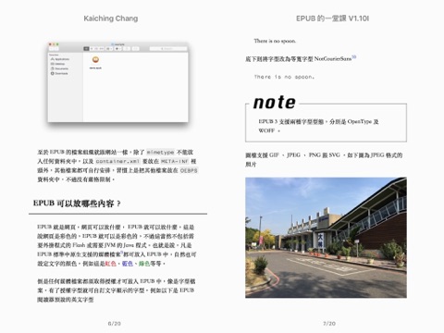Click the 'mimetype' code text
This screenshot has height=333, width=444.
(160, 153)
